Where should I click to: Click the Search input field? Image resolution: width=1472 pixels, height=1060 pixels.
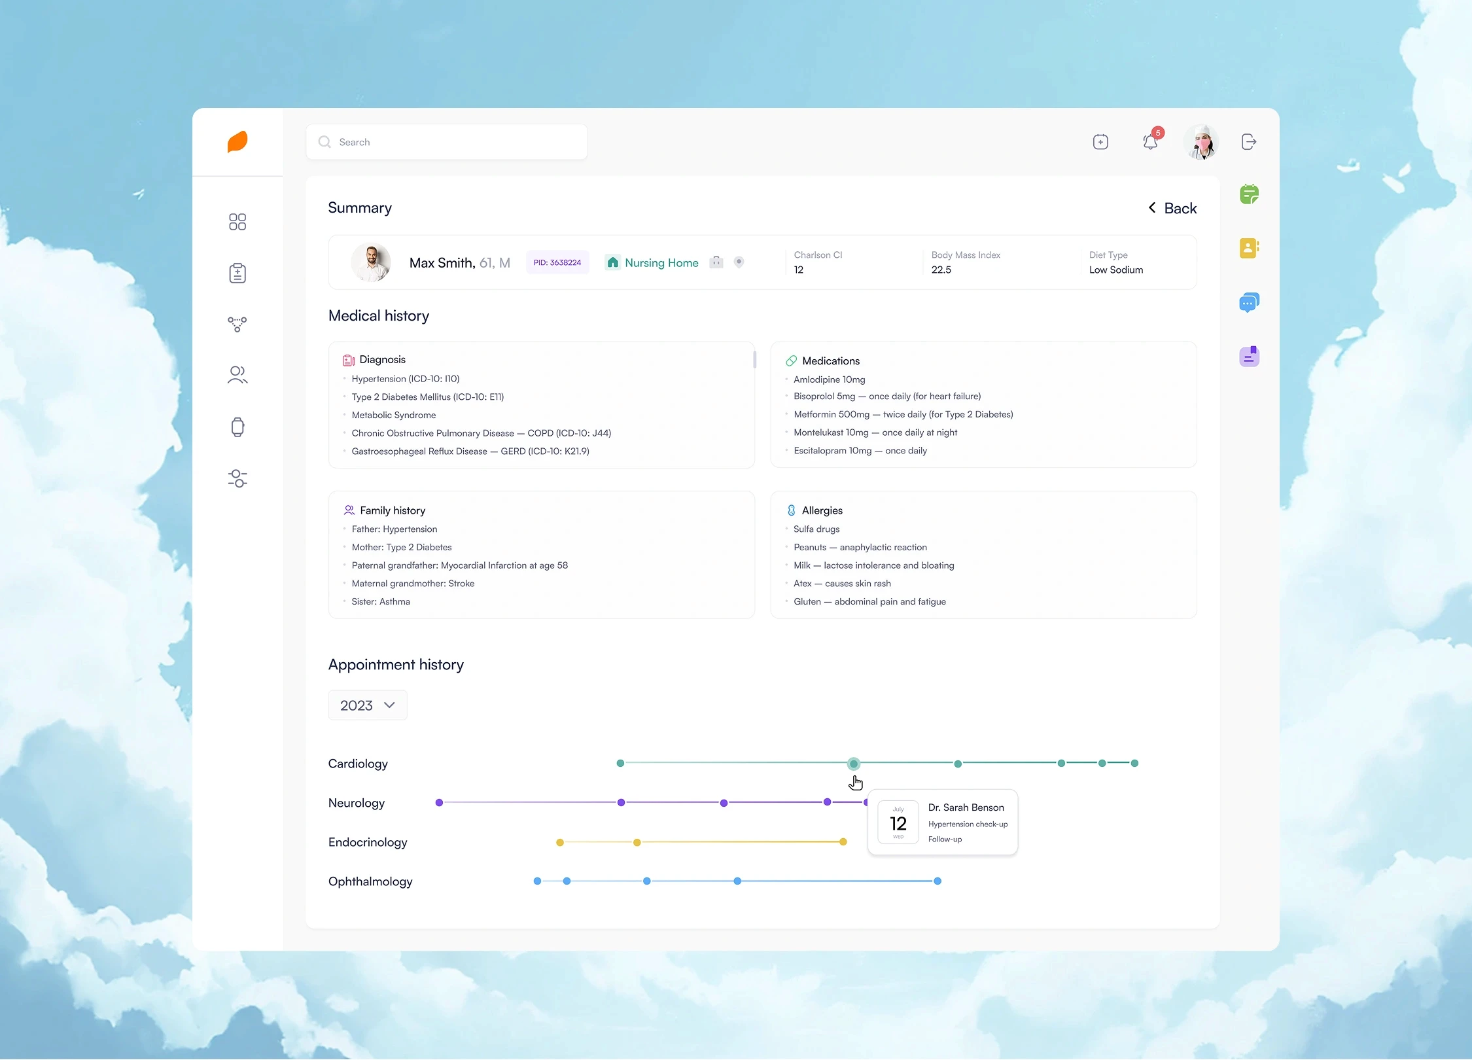coord(447,142)
